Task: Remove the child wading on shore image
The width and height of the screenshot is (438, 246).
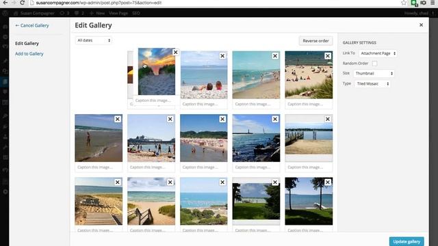Action: [x=117, y=119]
